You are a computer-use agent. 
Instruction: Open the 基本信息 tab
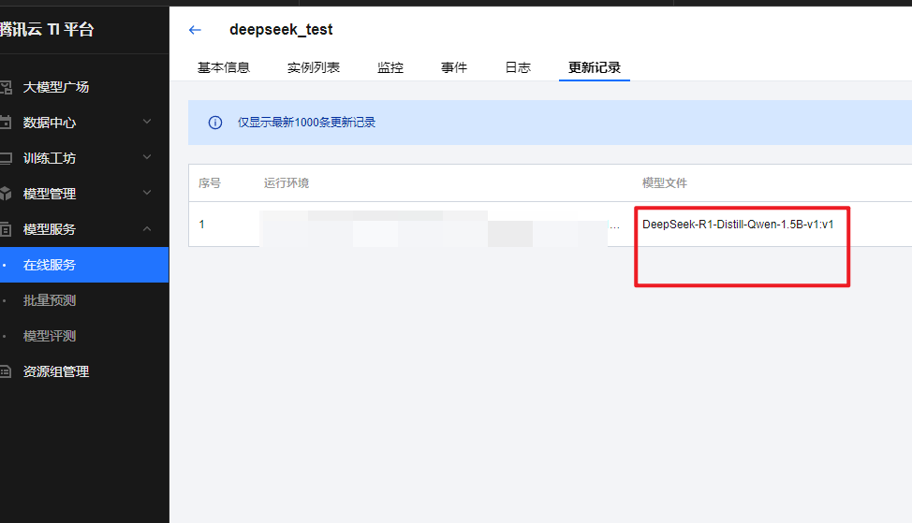[224, 68]
